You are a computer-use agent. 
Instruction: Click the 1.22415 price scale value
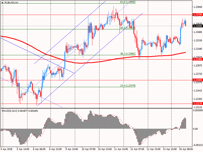click(198, 91)
